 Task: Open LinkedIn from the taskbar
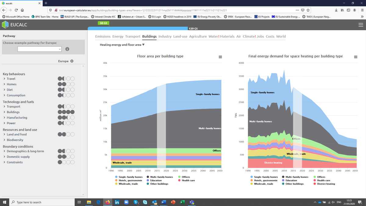click(117, 202)
